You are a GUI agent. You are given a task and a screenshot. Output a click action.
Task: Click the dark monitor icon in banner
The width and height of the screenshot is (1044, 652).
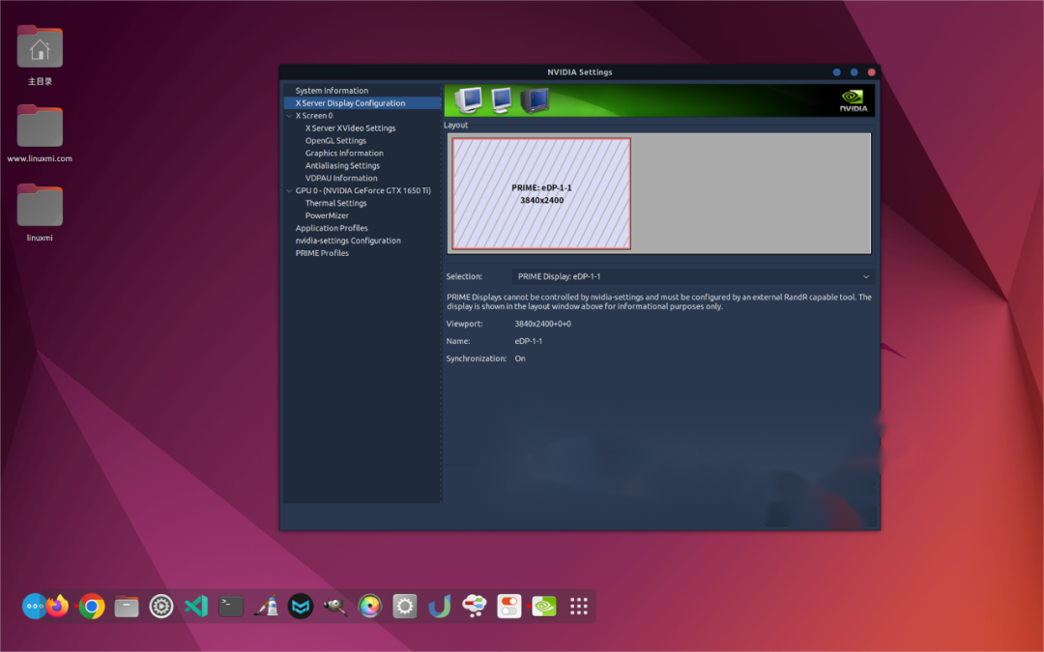(535, 100)
